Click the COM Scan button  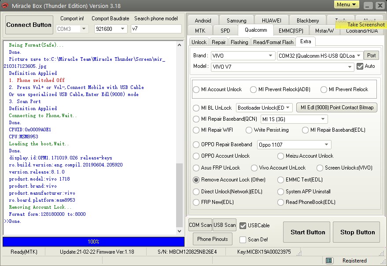click(200, 225)
